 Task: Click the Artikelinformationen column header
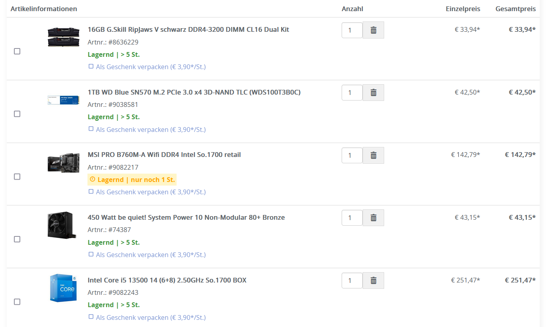click(x=44, y=9)
